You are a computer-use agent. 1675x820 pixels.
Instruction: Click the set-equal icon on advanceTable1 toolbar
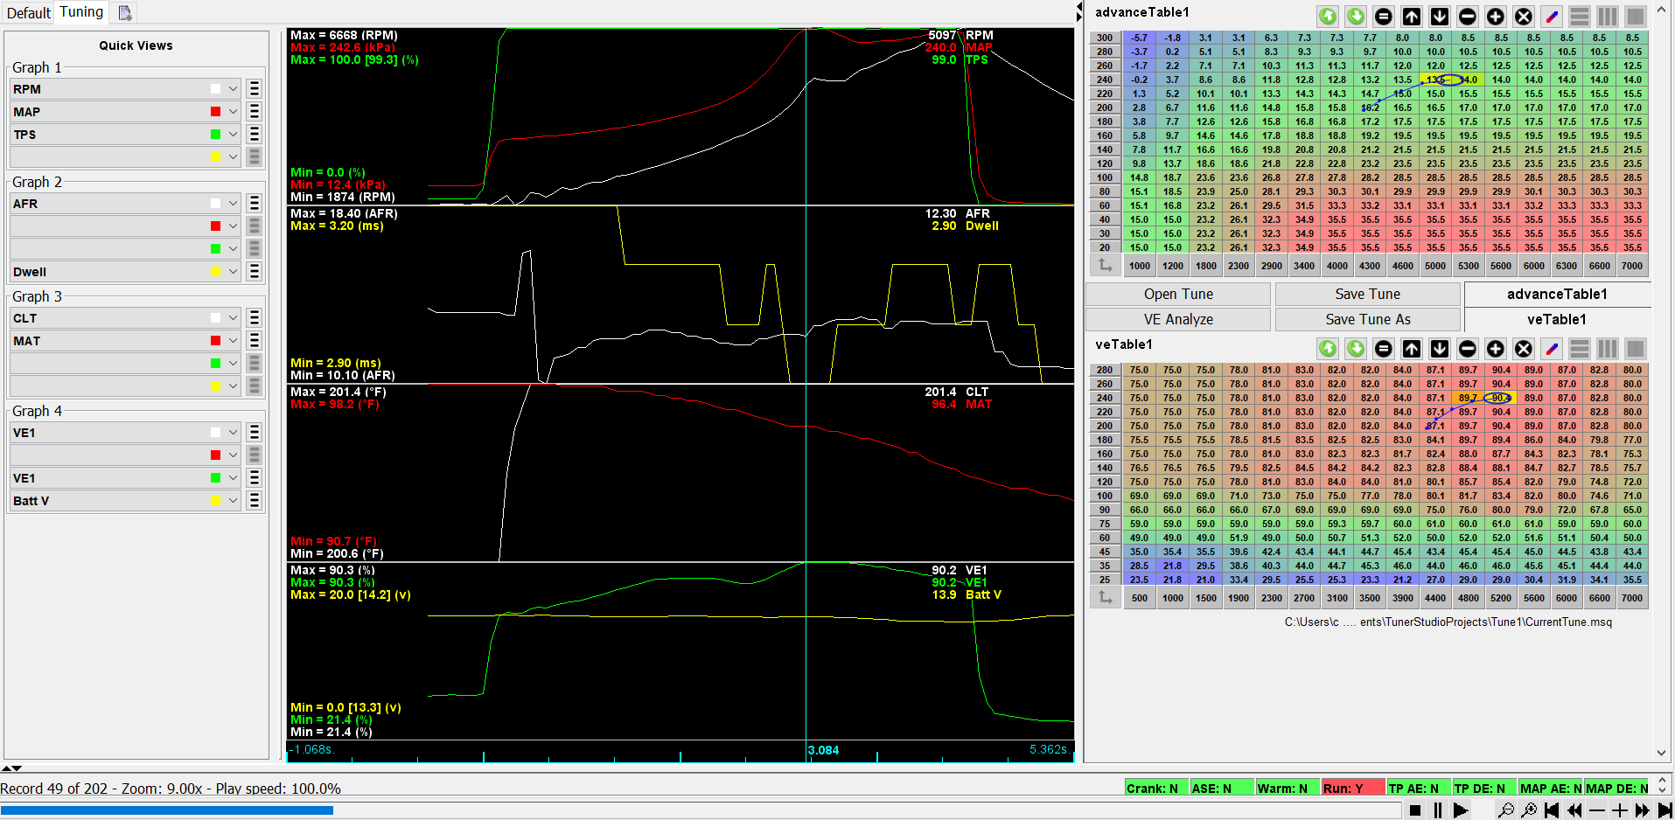pos(1384,17)
